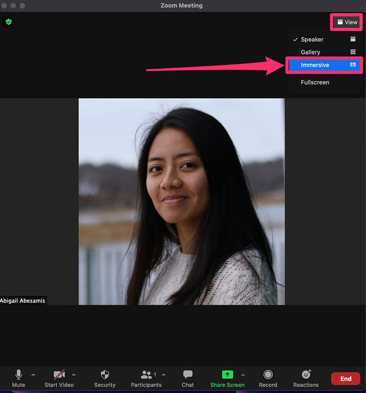Image resolution: width=366 pixels, height=393 pixels.
Task: Select Fullscreen in the View menu
Action: (315, 82)
